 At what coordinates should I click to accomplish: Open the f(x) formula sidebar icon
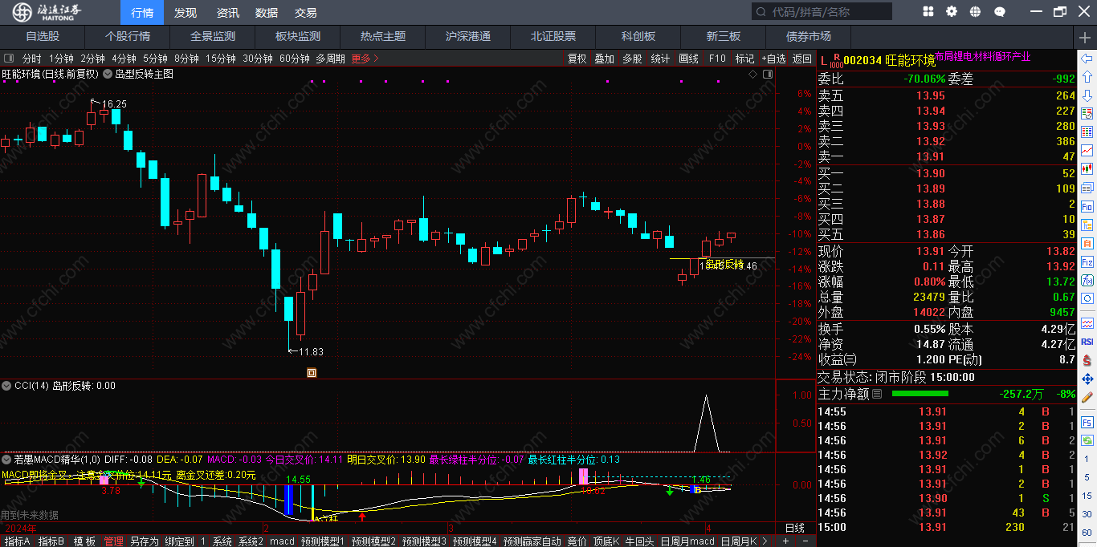coord(1087,280)
